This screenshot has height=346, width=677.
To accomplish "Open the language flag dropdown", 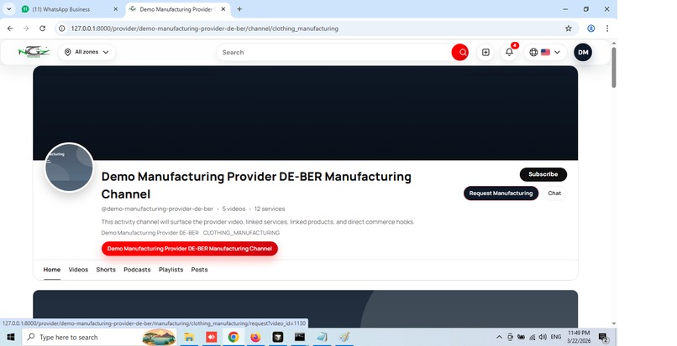I will (x=545, y=52).
